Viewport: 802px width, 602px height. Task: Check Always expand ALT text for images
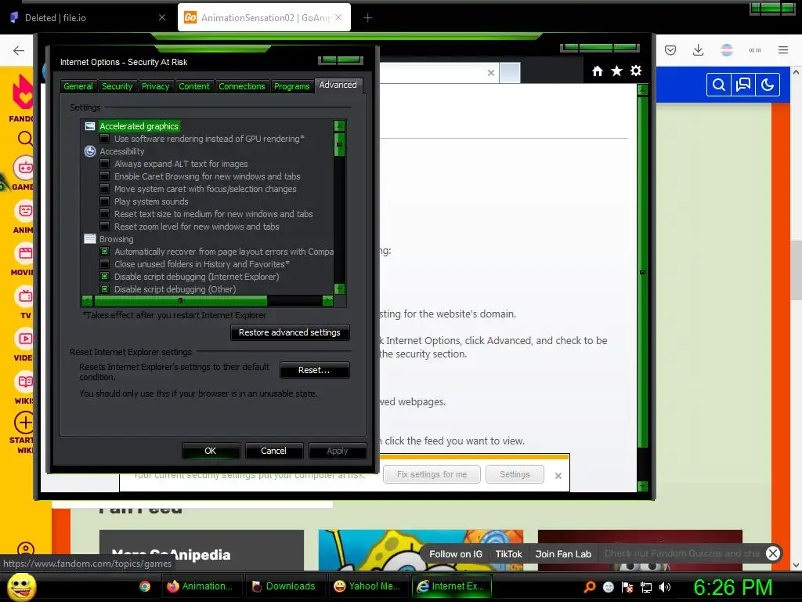coord(104,164)
